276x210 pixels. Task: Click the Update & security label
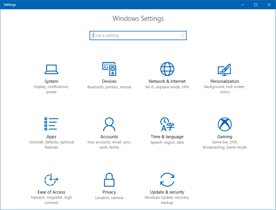(167, 192)
